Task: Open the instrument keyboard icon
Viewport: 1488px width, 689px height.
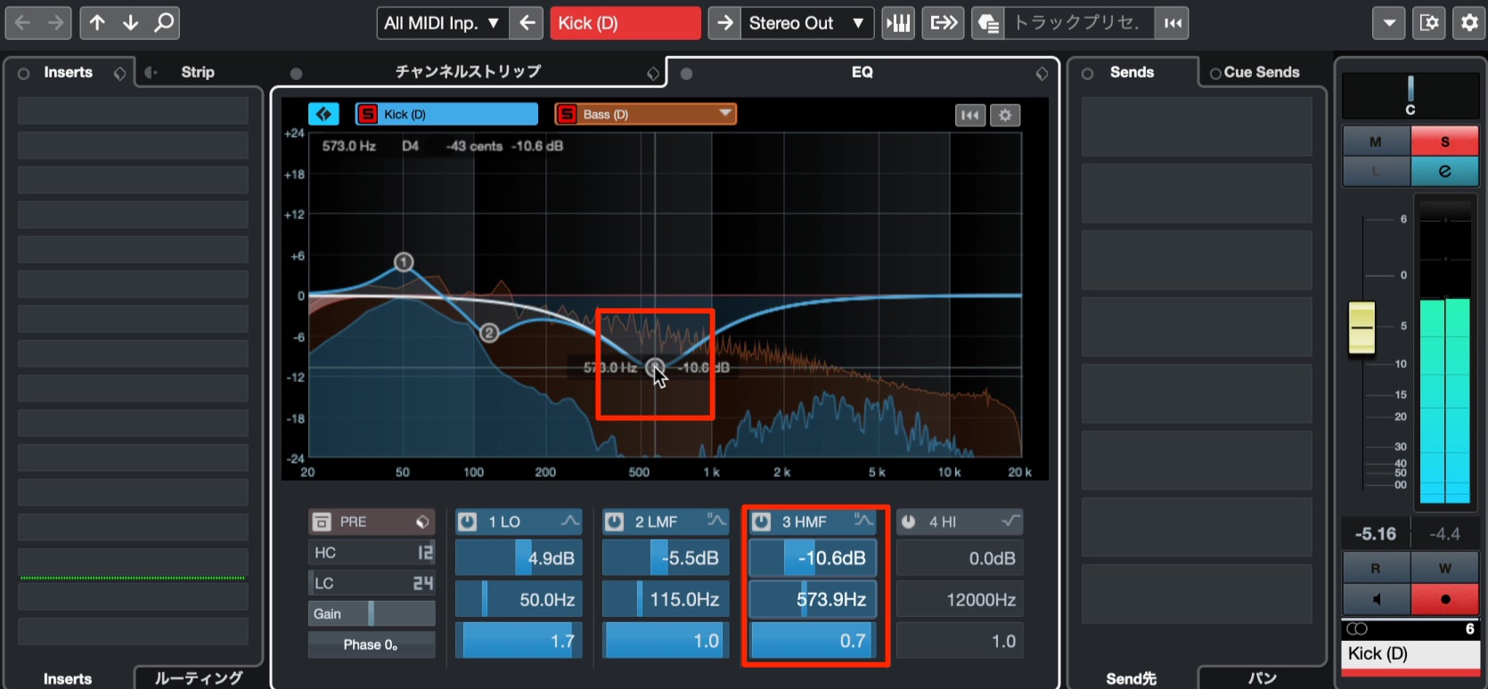Action: pos(898,23)
